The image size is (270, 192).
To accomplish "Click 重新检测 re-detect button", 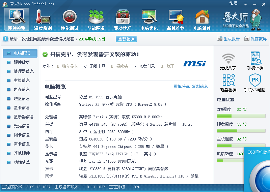I will (126, 39).
